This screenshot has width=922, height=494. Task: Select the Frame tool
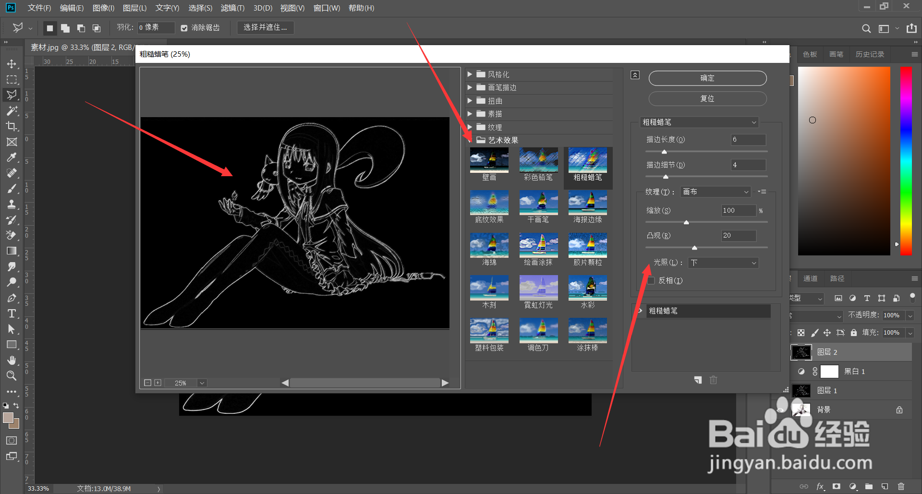pyautogui.click(x=12, y=142)
